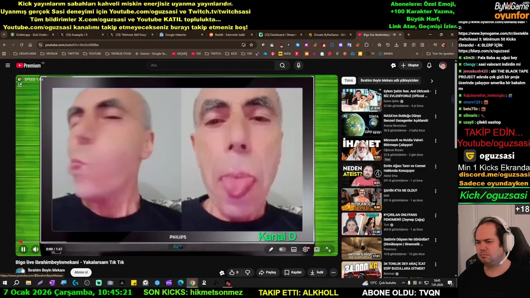Click pen annotation icon in player controls
The height and width of the screenshot is (298, 530).
pyautogui.click(x=271, y=249)
